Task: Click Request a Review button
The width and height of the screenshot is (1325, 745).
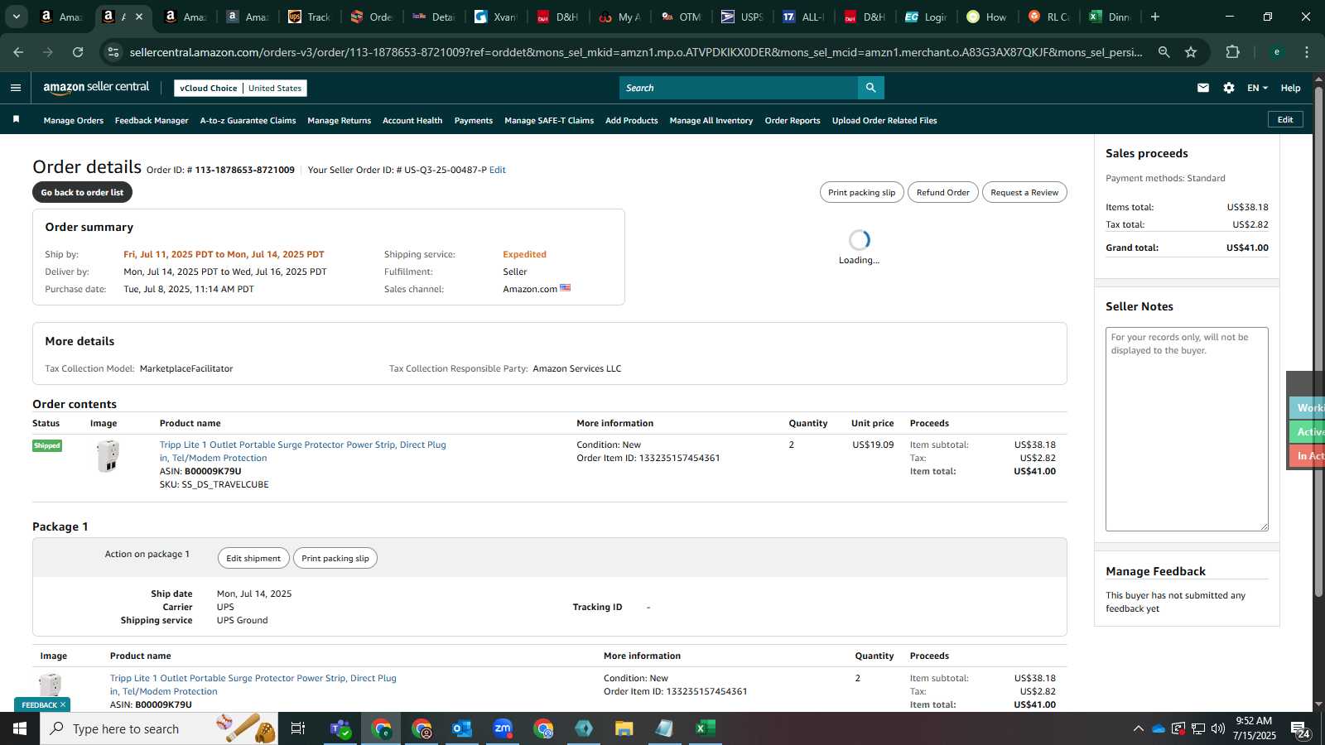Action: [1024, 192]
